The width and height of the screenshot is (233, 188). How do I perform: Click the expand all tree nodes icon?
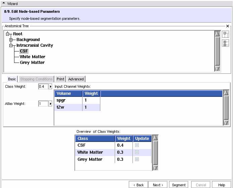pos(226,43)
